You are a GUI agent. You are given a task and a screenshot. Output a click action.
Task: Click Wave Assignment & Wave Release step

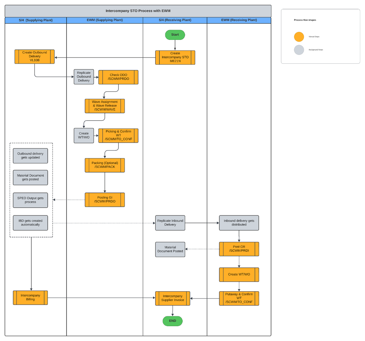105,106
